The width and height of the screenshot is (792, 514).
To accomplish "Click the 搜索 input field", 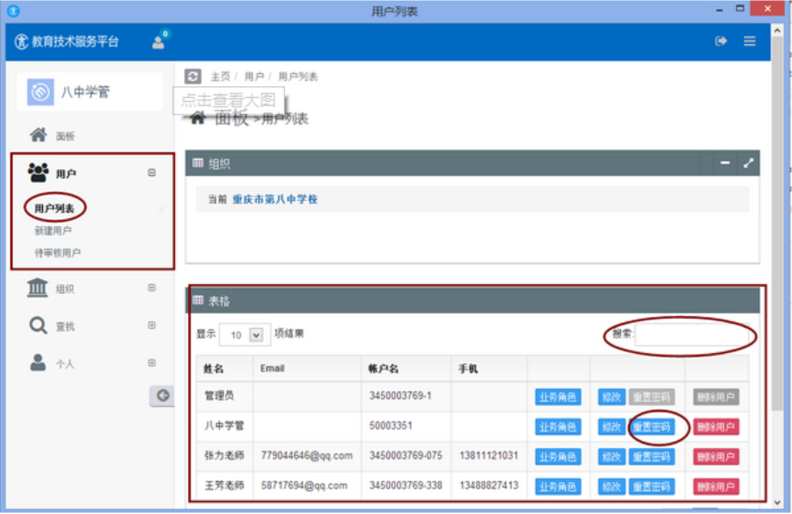I will tap(693, 335).
